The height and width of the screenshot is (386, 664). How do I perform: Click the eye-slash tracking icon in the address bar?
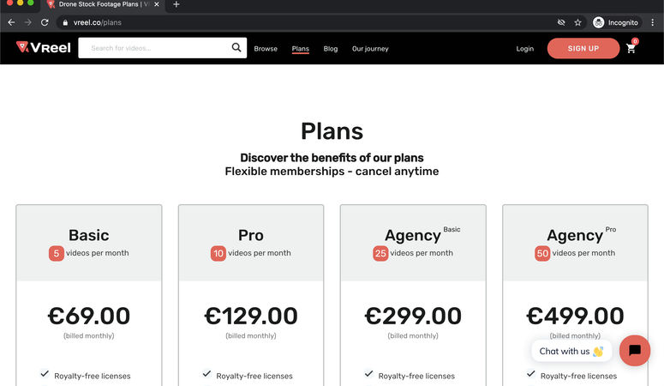[561, 22]
